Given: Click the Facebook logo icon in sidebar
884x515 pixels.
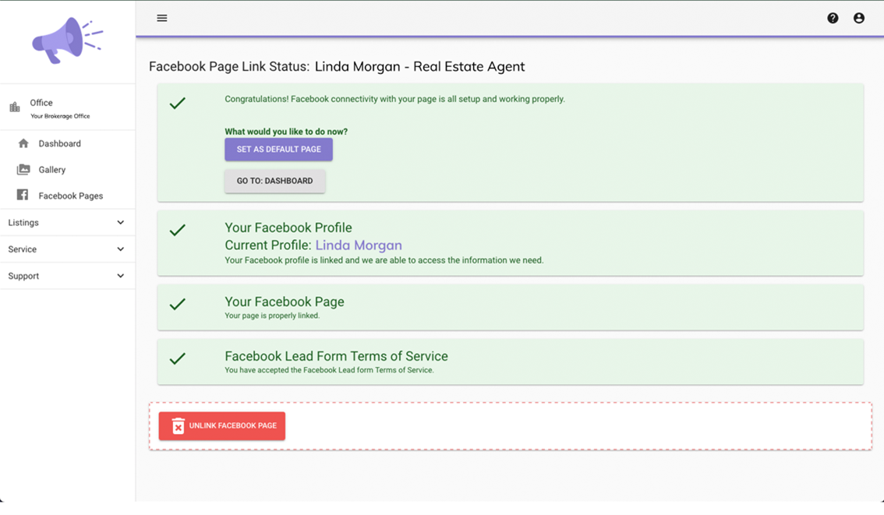Looking at the screenshot, I should tap(23, 196).
